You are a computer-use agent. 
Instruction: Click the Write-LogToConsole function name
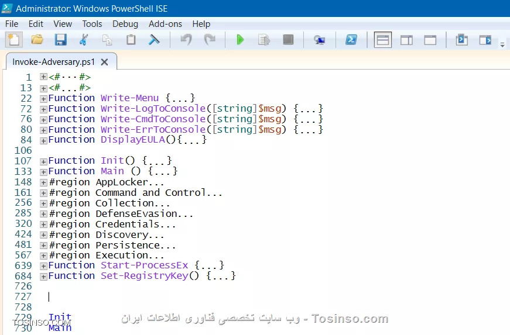(x=153, y=108)
